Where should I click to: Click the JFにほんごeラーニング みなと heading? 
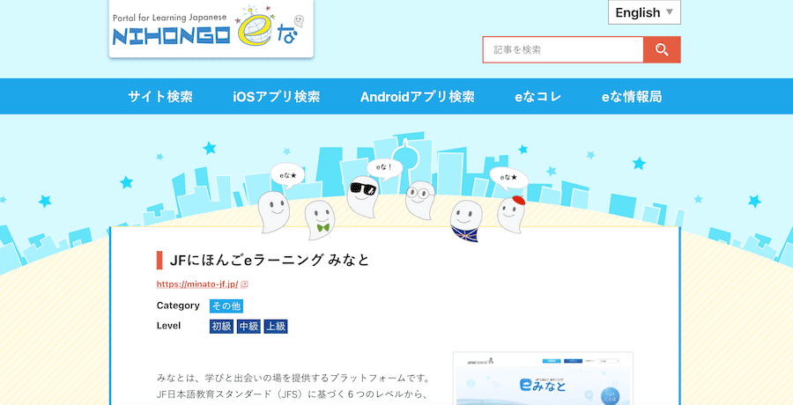271,261
